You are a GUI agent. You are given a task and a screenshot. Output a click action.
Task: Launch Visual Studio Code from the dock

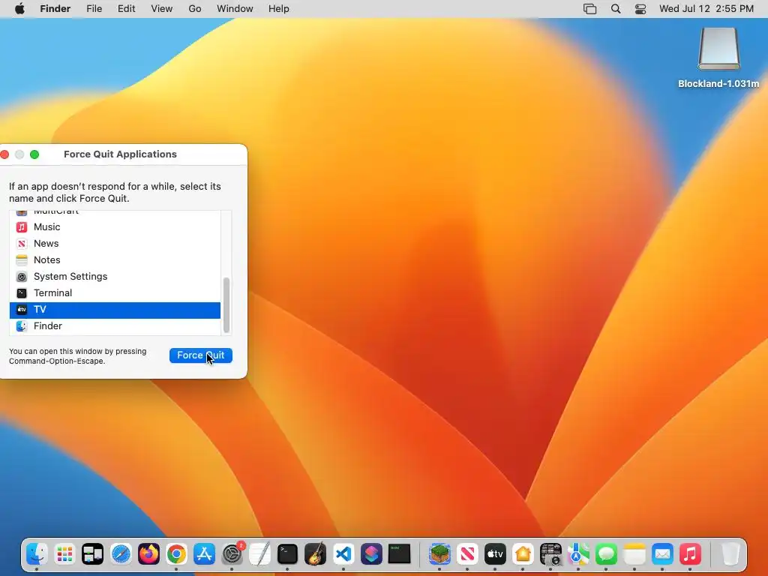coord(343,554)
